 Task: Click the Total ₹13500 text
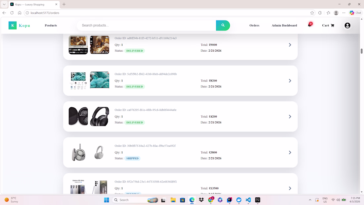[209, 188]
